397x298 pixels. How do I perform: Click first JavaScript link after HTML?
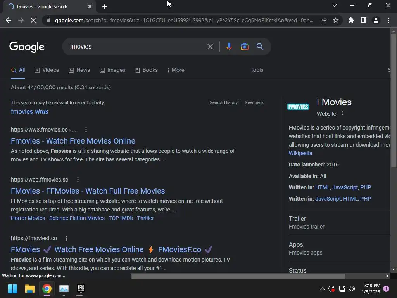[x=345, y=187]
